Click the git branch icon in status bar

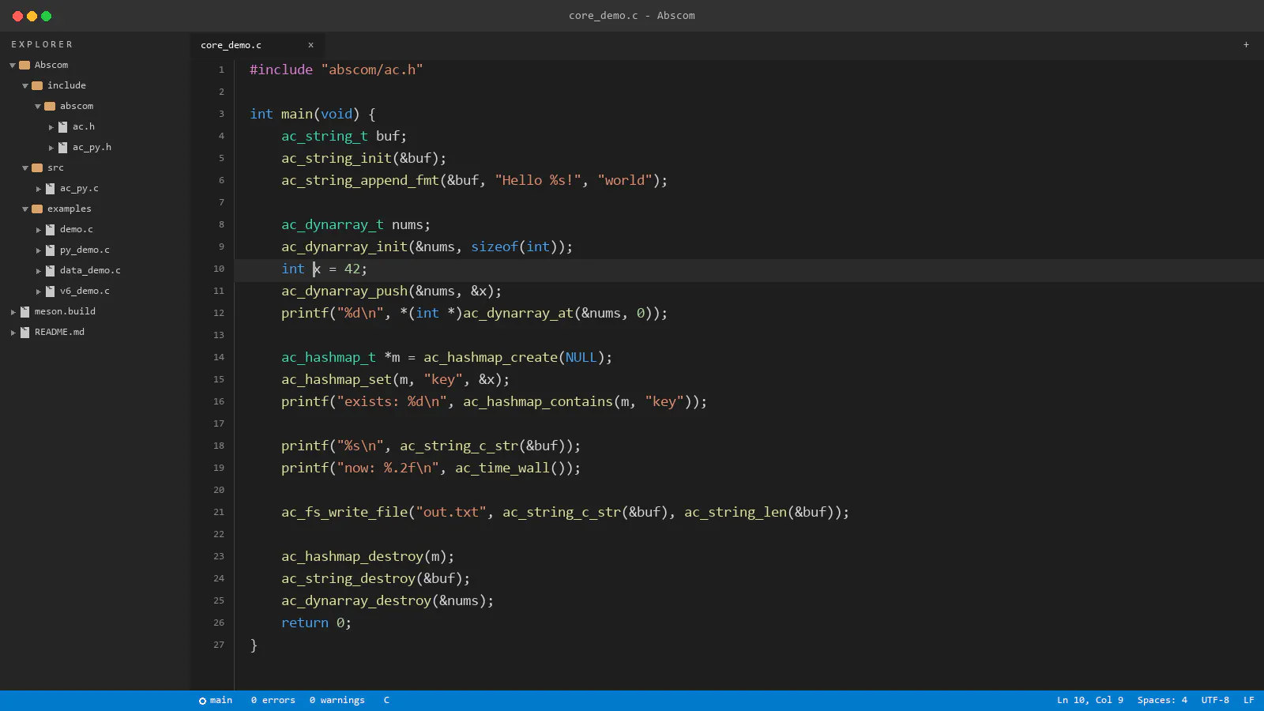202,701
